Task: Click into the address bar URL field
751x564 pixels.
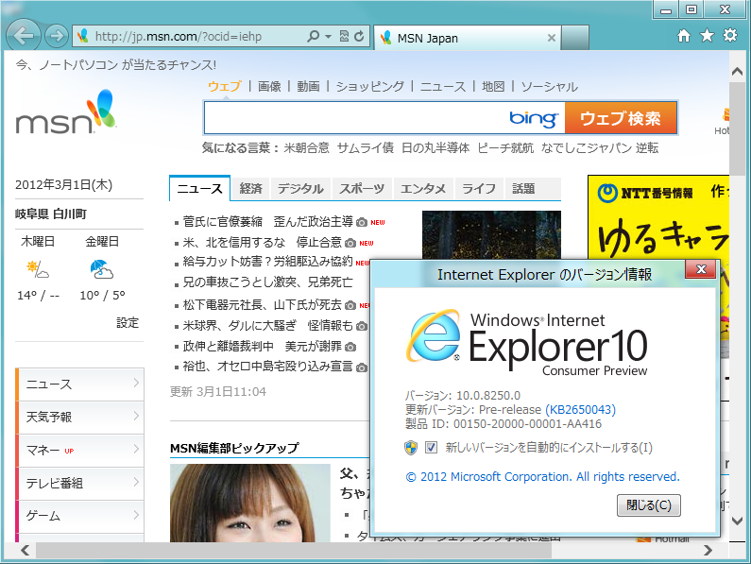Action: coord(192,37)
